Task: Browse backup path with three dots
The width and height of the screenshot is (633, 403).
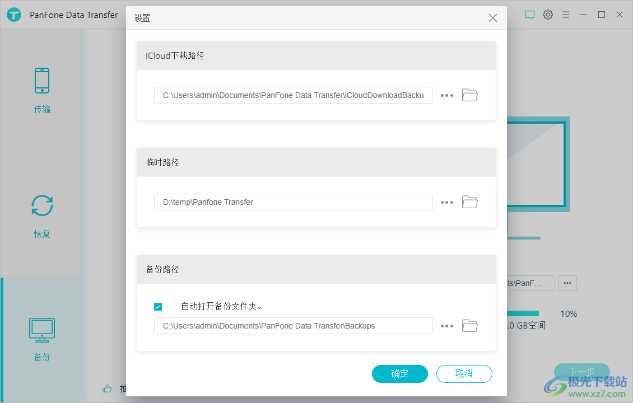Action: (x=447, y=326)
